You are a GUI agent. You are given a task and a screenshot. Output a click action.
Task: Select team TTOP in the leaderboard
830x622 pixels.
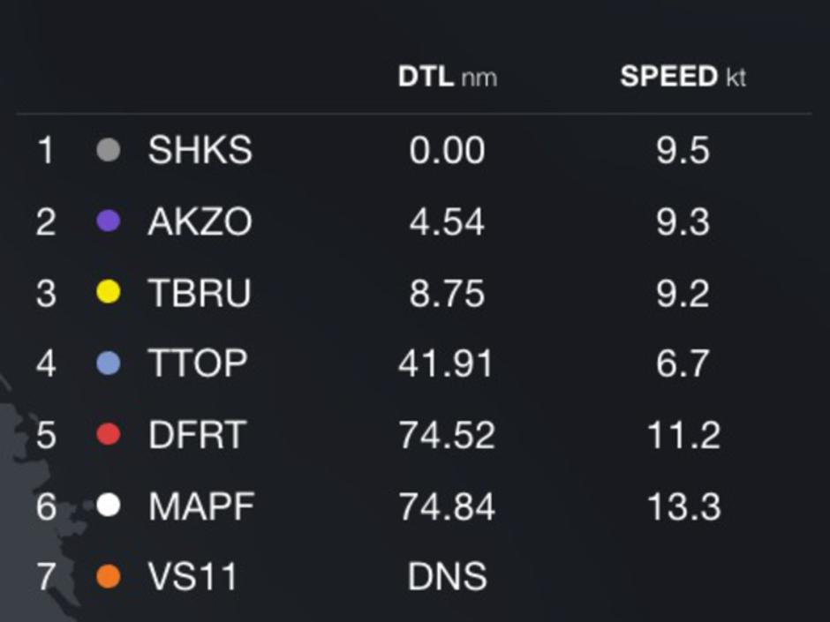click(197, 363)
